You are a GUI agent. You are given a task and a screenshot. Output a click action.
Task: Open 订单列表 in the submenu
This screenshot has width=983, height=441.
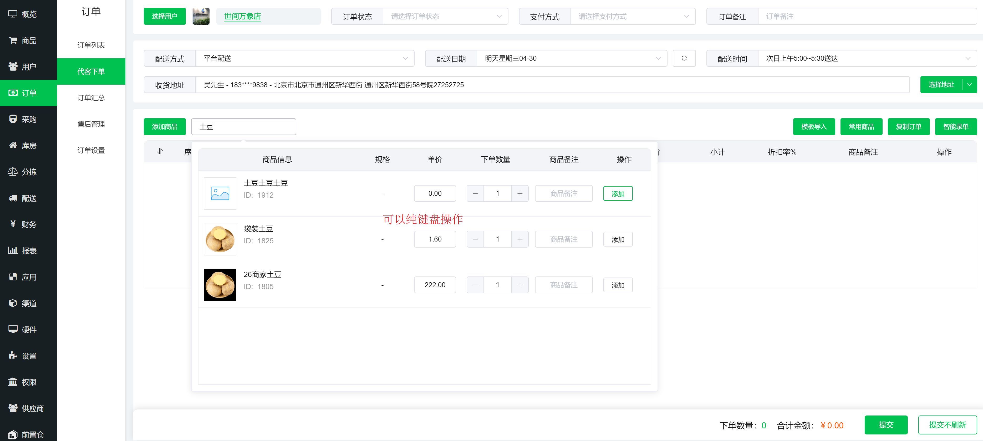point(91,45)
